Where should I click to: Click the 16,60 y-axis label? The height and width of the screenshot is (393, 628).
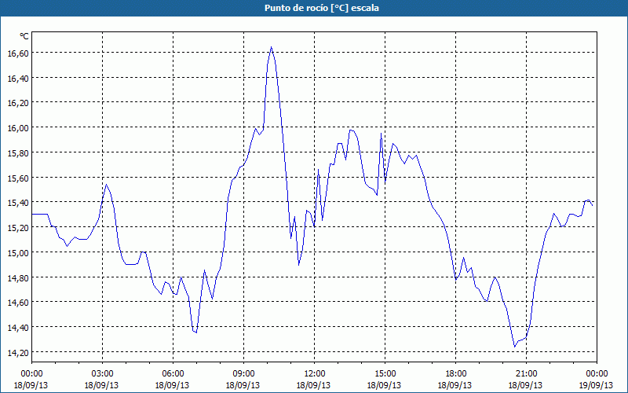[17, 53]
